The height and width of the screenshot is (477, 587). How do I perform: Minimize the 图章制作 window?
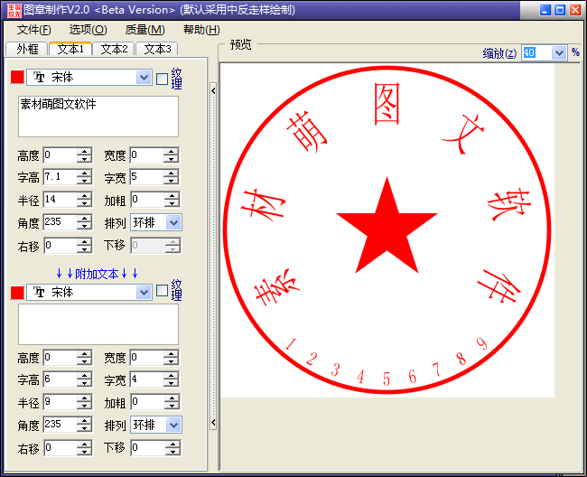[545, 10]
